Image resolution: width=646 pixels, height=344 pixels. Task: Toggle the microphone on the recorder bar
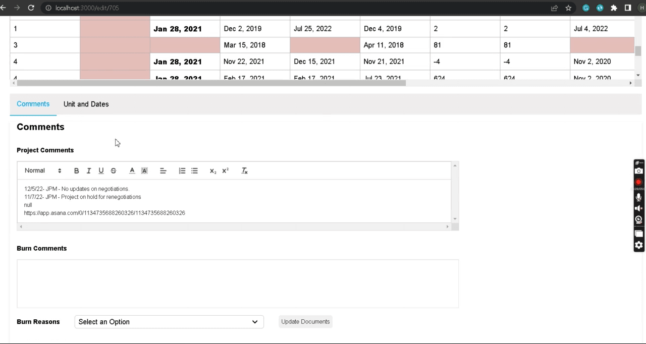pos(638,197)
